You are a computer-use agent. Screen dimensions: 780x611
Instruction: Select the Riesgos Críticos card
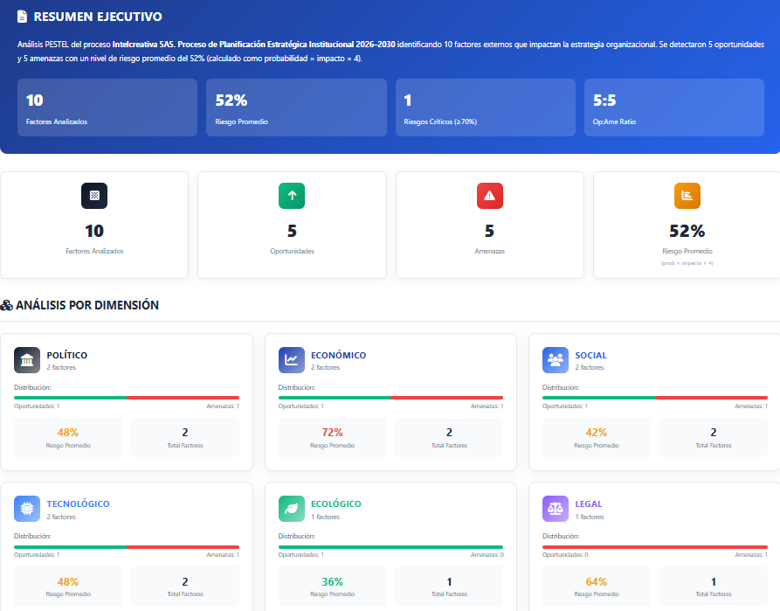[x=485, y=108]
